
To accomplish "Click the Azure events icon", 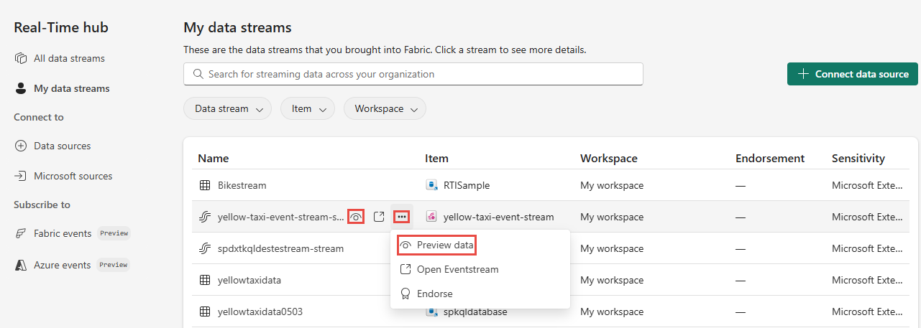I will pyautogui.click(x=21, y=265).
